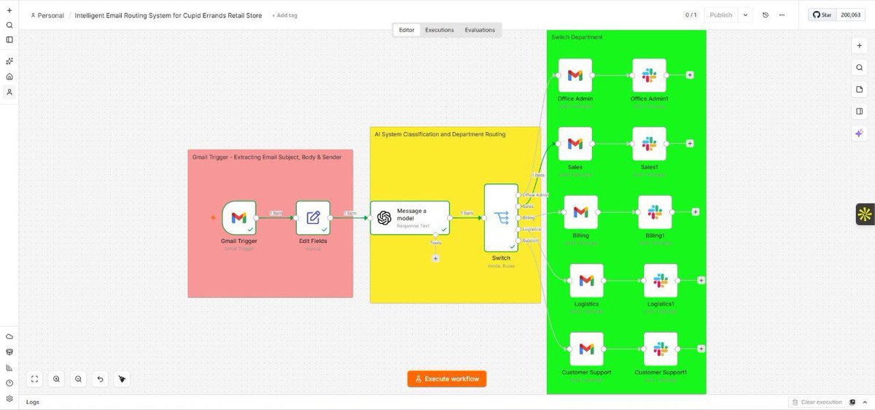Click plus connector after Logistics1 node
Viewport: 875px width, 410px height.
[x=701, y=281]
